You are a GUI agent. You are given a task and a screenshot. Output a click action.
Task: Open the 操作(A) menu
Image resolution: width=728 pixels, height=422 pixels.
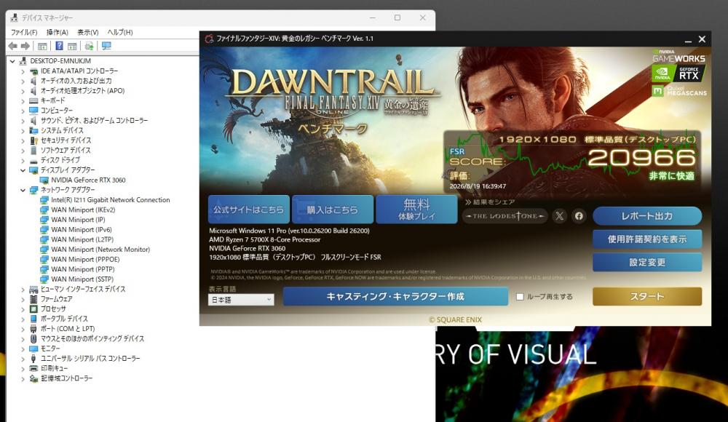57,32
